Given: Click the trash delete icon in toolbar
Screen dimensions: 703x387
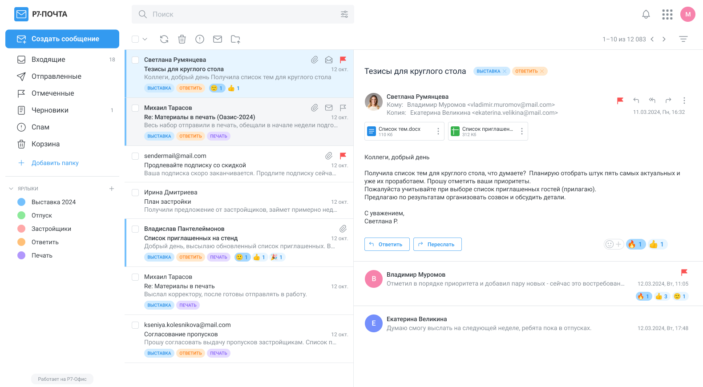Looking at the screenshot, I should click(182, 39).
